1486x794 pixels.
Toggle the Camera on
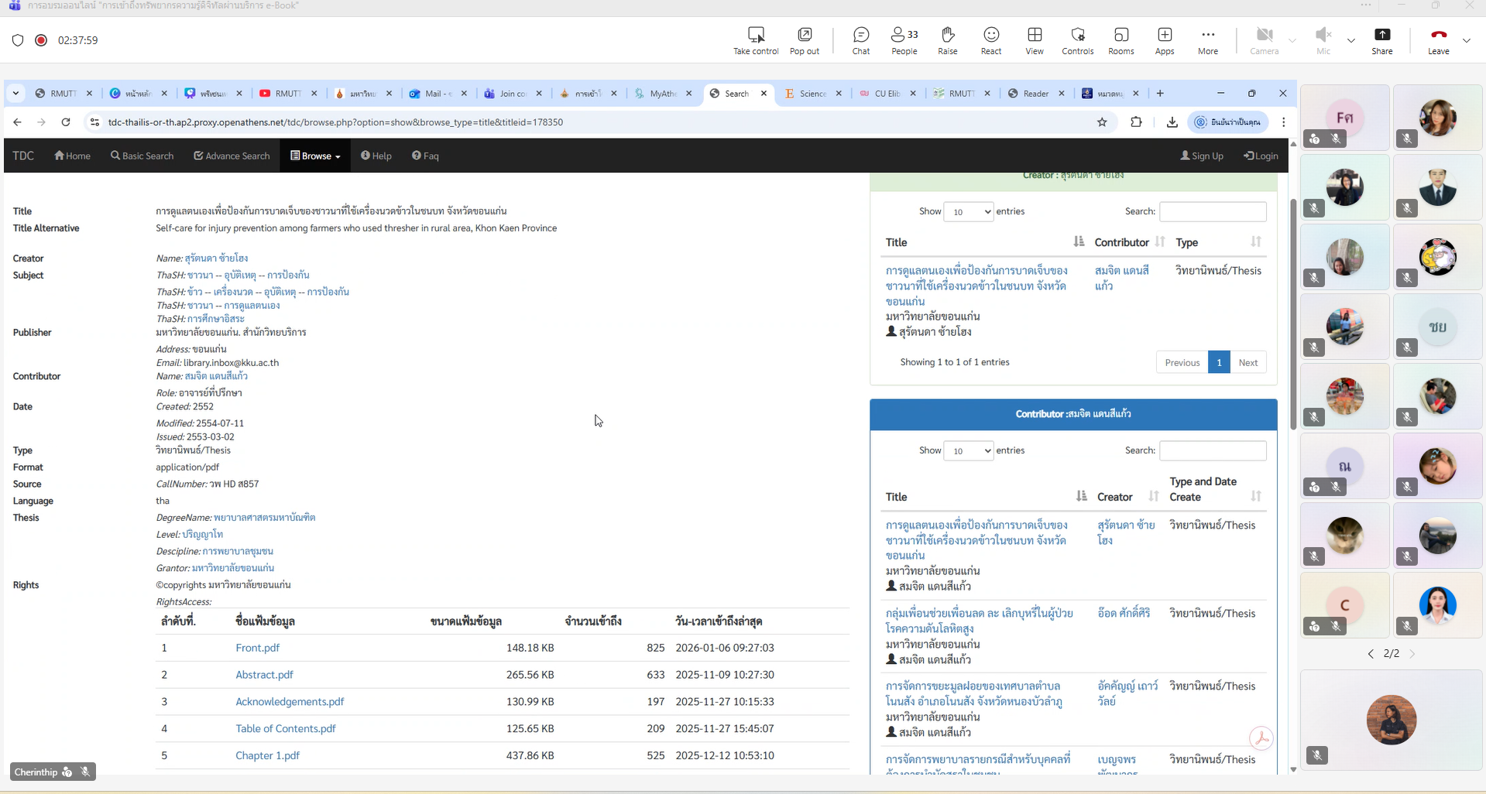click(x=1264, y=40)
